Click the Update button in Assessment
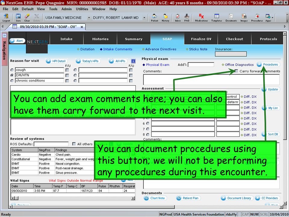Viewport: 289px width, 217px height. 271,89
